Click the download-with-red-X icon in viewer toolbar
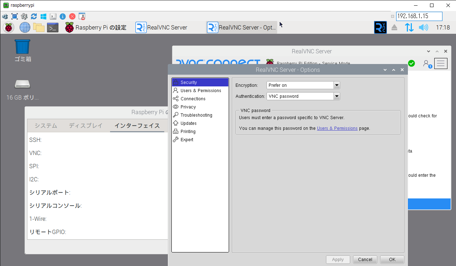The width and height of the screenshot is (456, 266). tap(82, 16)
